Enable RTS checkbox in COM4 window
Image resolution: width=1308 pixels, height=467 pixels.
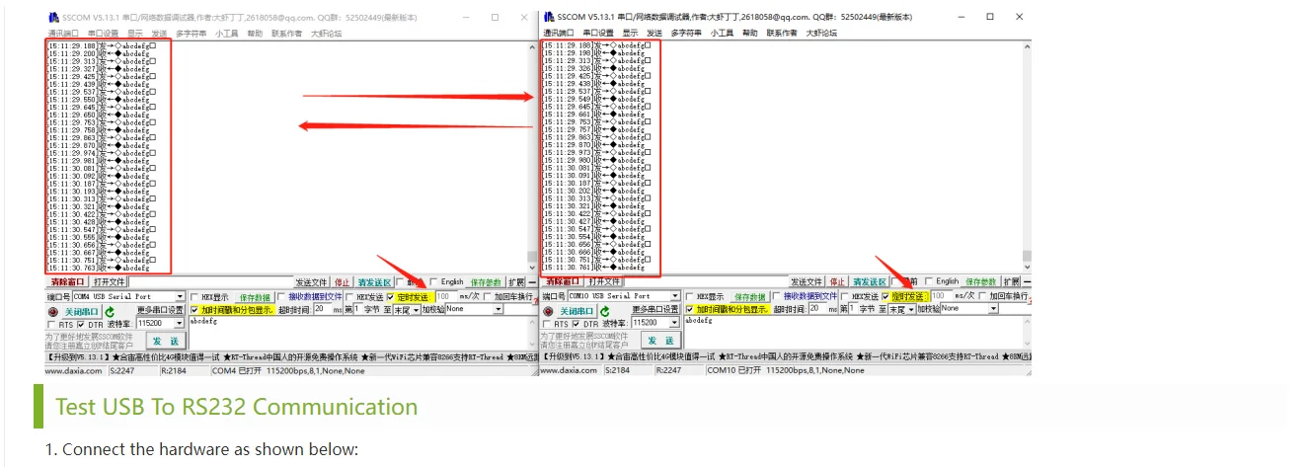(x=52, y=323)
